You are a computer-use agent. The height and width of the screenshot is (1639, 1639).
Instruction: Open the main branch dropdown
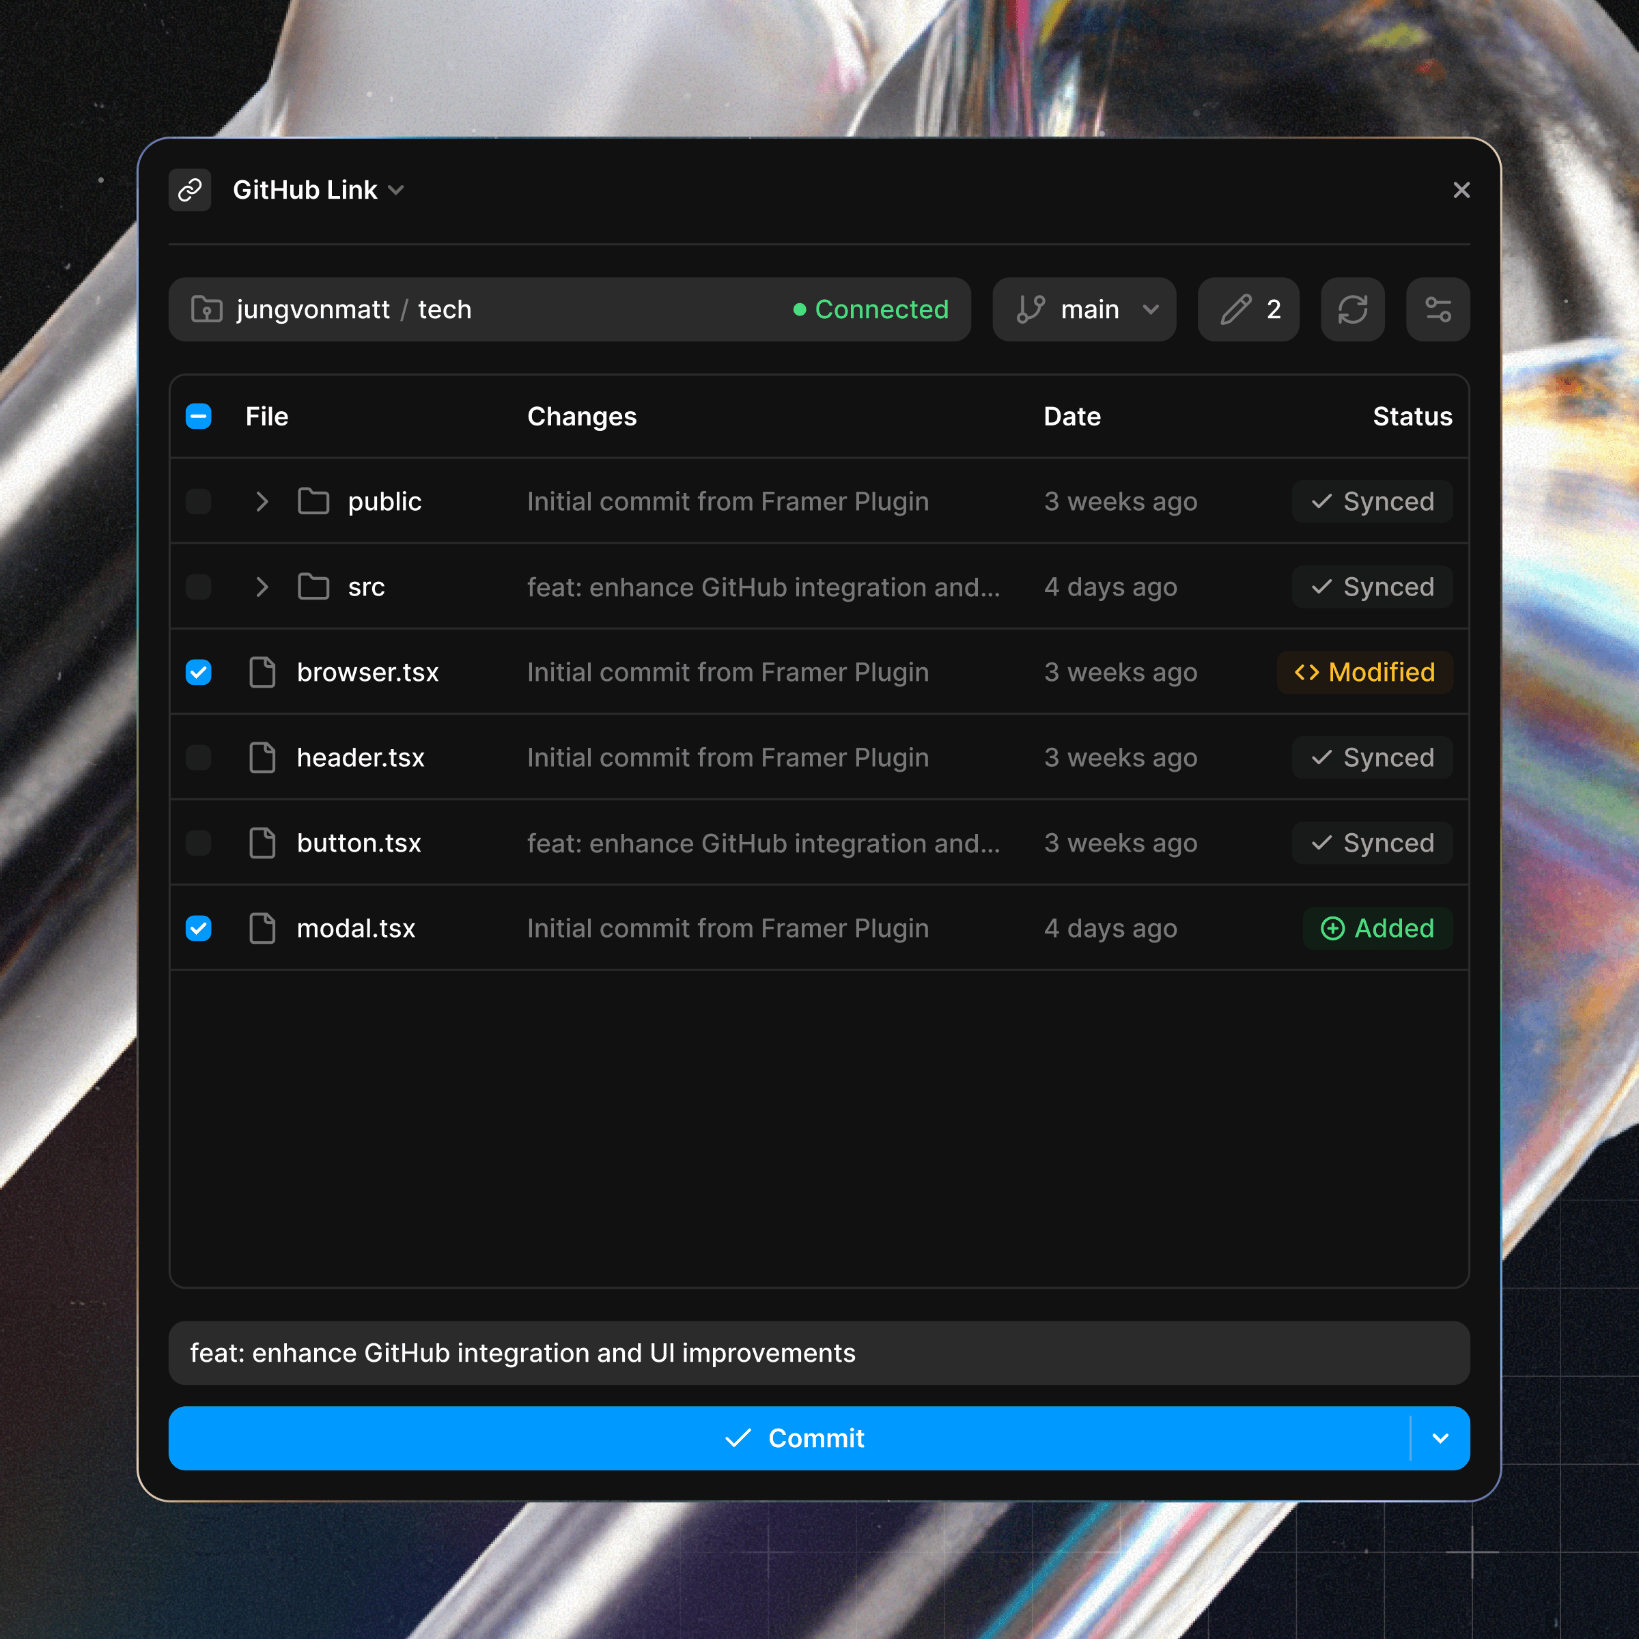pyautogui.click(x=1084, y=309)
